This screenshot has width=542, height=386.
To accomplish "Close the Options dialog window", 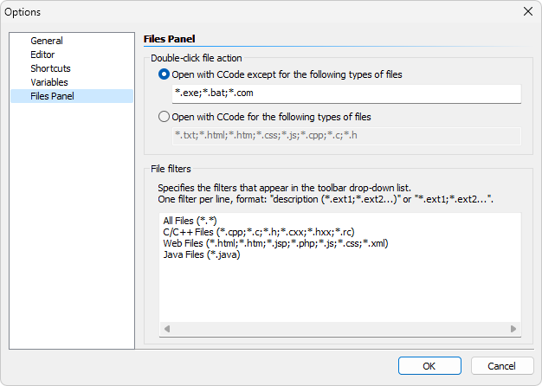I will point(528,11).
